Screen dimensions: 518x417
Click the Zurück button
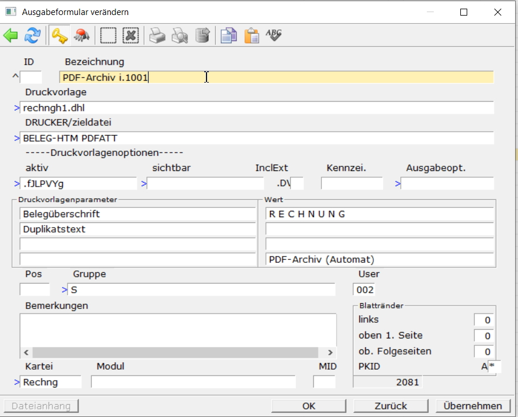tap(391, 405)
